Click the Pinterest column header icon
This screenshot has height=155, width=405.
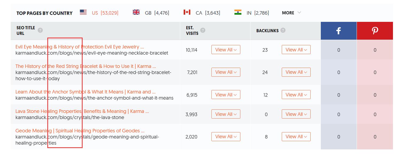375,31
